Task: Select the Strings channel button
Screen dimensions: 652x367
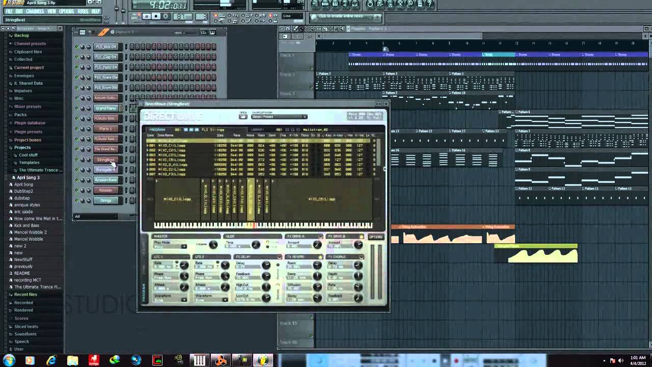Action: 106,200
